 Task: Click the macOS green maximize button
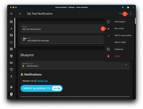tap(16, 7)
